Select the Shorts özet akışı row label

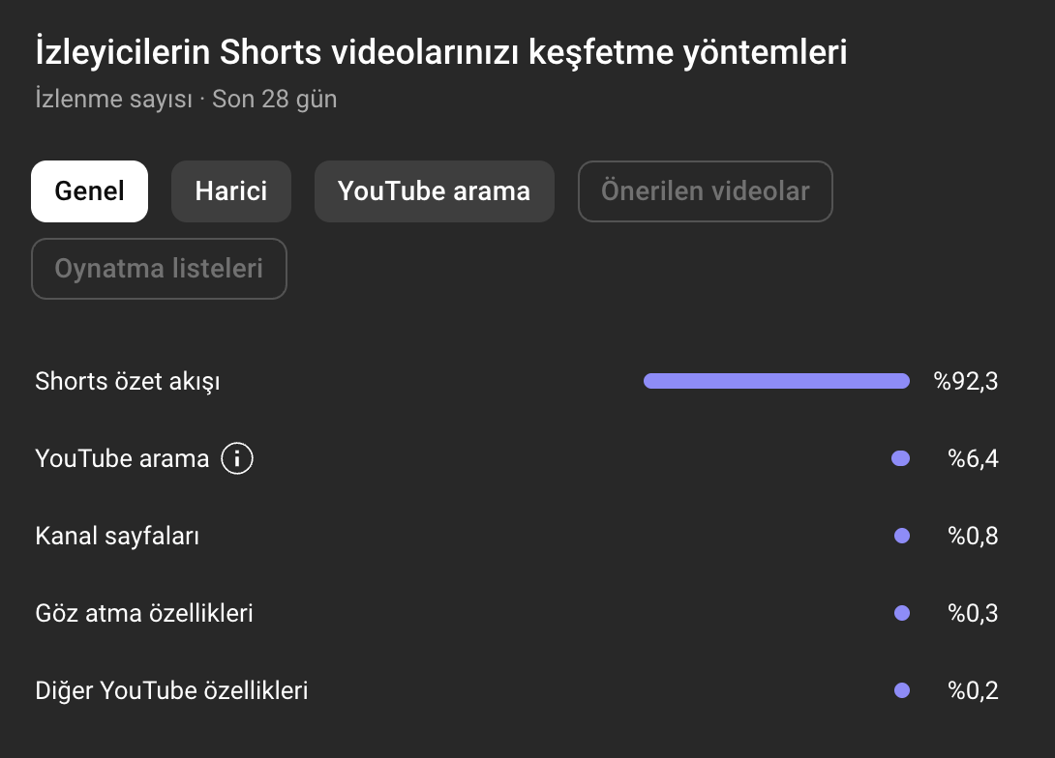point(128,381)
